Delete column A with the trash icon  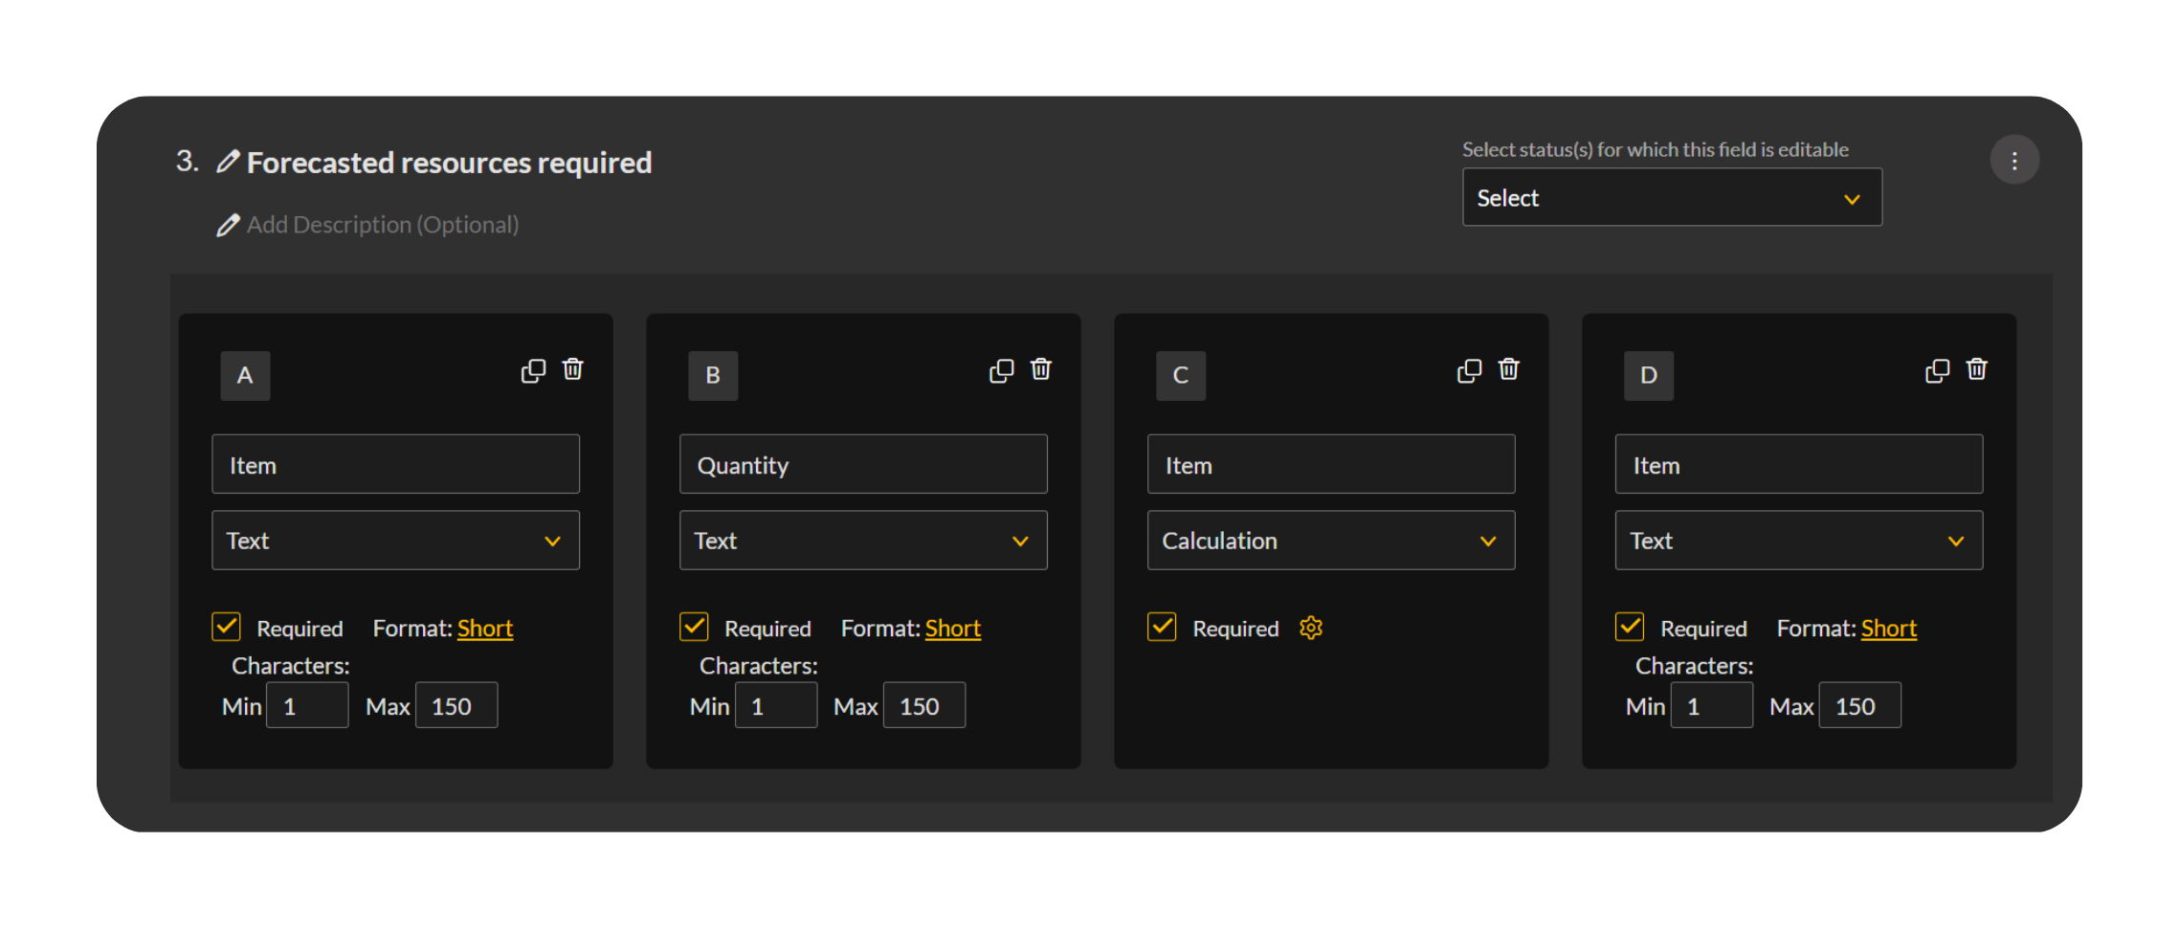[572, 369]
